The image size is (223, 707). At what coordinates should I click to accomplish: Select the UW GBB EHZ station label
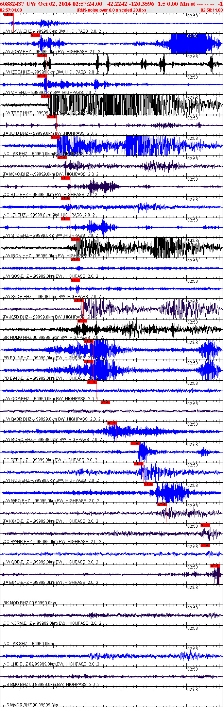[51, 562]
